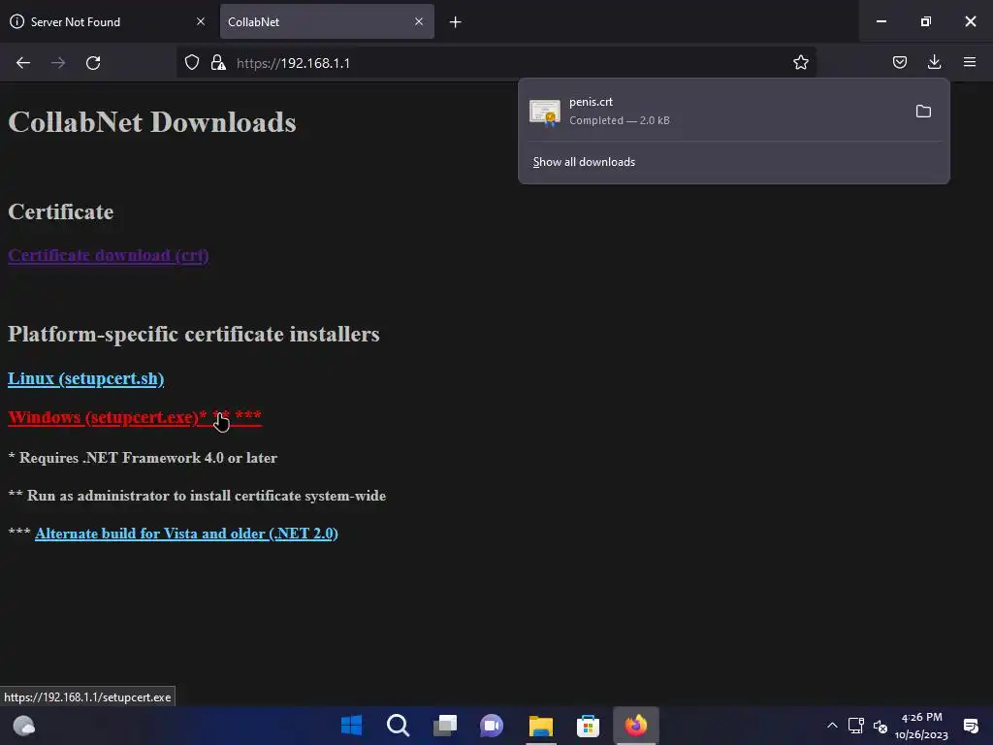The height and width of the screenshot is (745, 993).
Task: Open taskbar Search
Action: 399,726
